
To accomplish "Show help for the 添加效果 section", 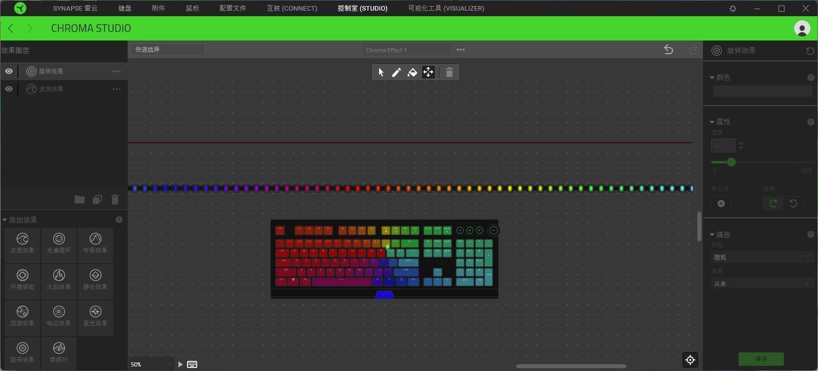I will (x=119, y=220).
